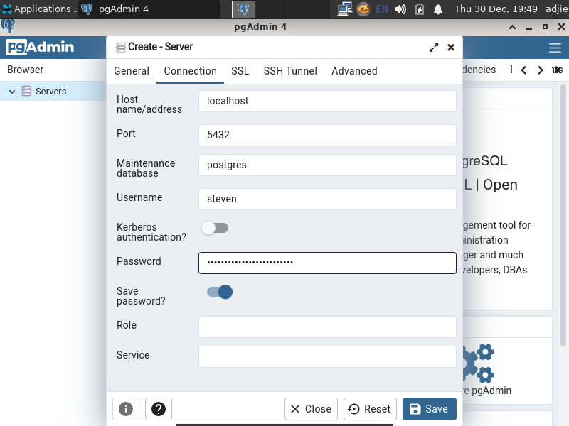This screenshot has width=569, height=426.
Task: Click the battery status tray icon
Action: 420,9
